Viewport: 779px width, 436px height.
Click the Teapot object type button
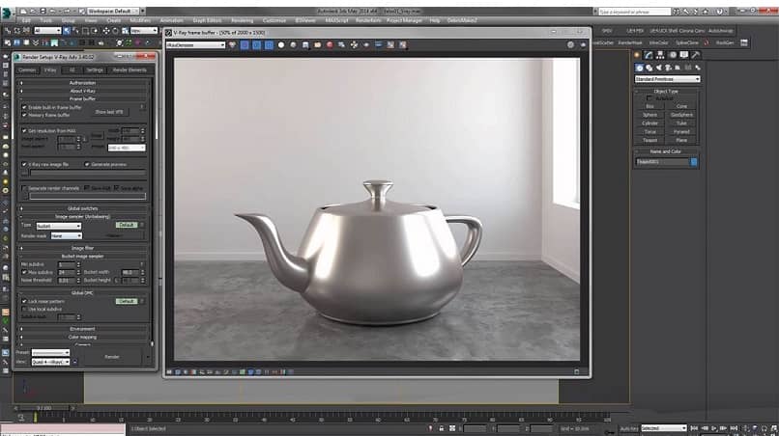649,141
